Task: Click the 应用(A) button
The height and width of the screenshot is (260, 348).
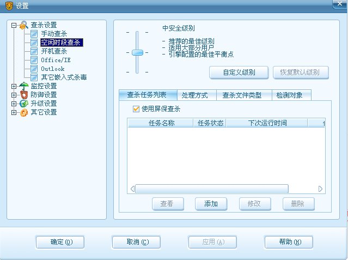Action: pyautogui.click(x=212, y=242)
